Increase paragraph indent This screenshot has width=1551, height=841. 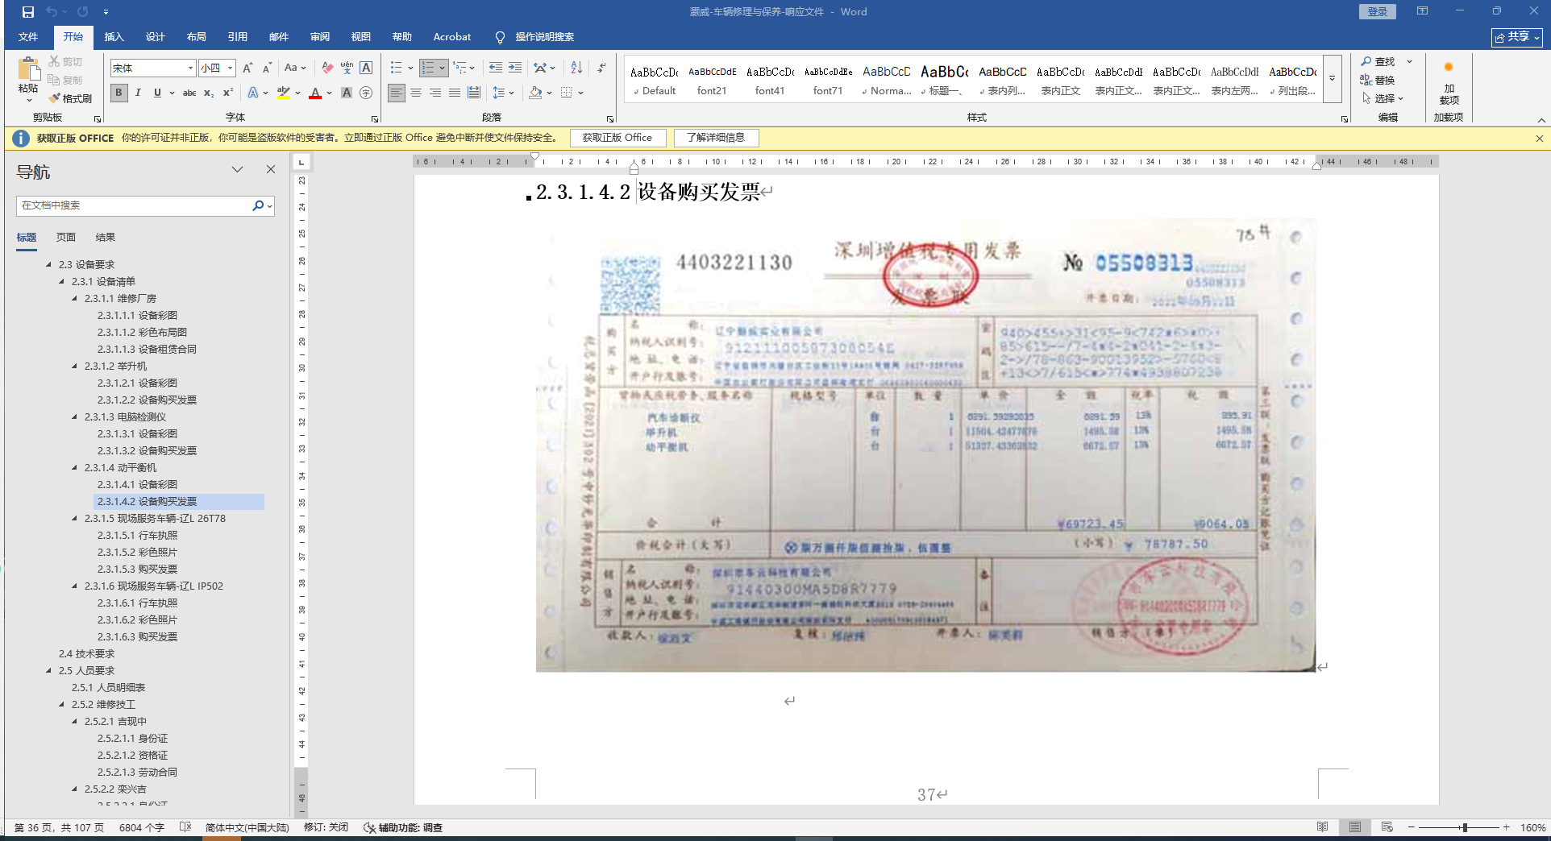(515, 68)
